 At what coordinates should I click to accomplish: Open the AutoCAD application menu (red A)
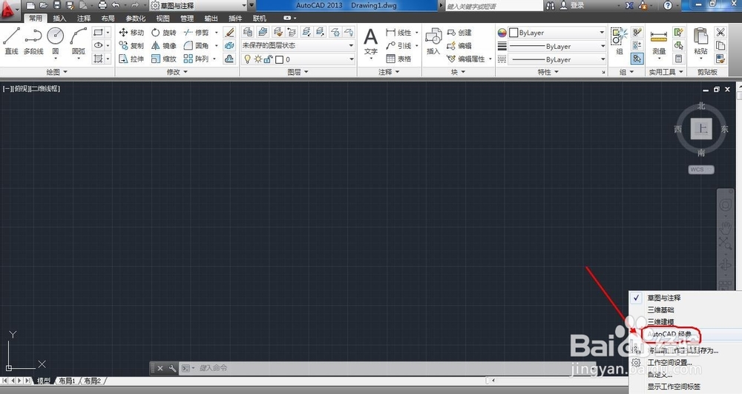(8, 9)
